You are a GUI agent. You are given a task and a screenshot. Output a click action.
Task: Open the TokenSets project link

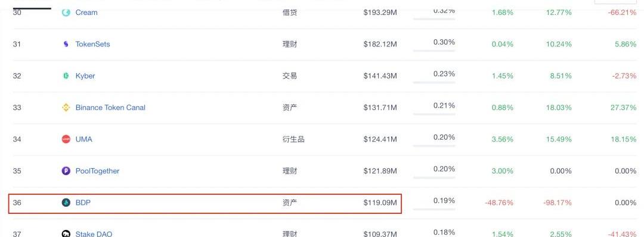(93, 44)
